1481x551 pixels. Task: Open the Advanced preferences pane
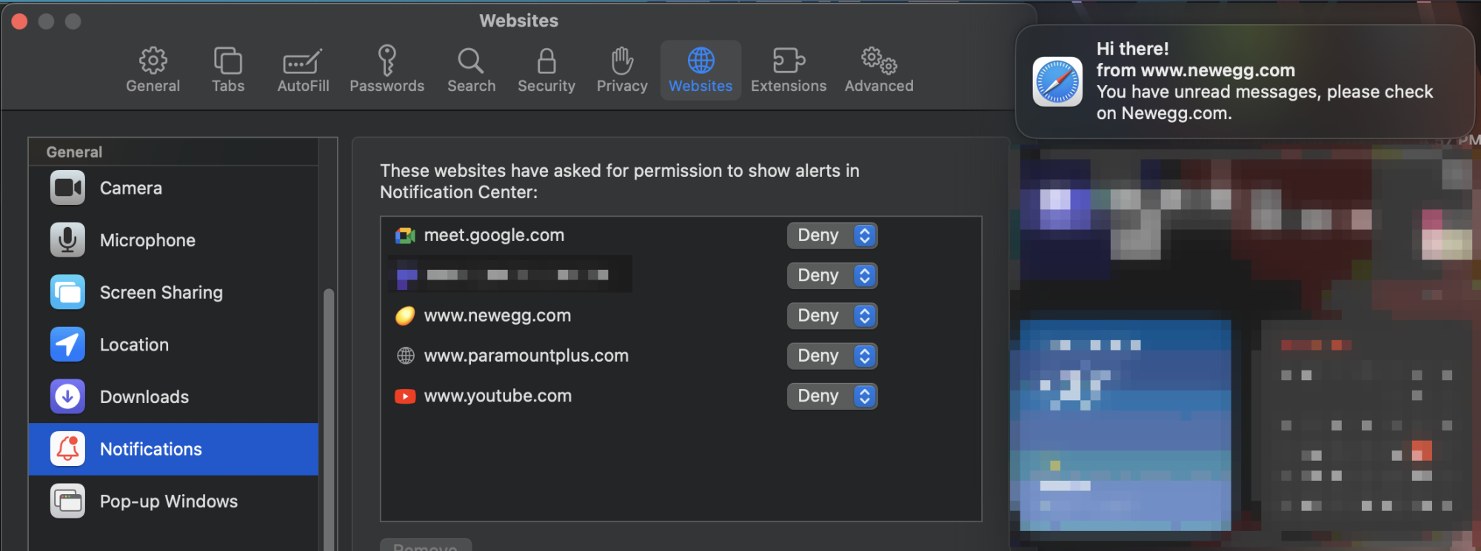[879, 70]
